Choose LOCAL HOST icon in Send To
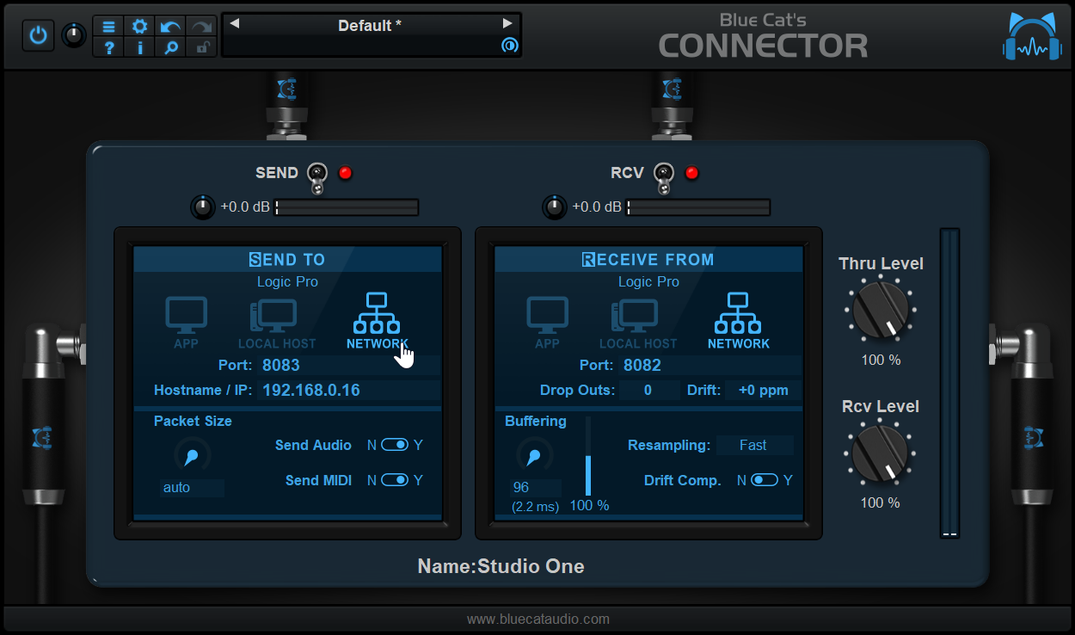1075x635 pixels. 277,323
